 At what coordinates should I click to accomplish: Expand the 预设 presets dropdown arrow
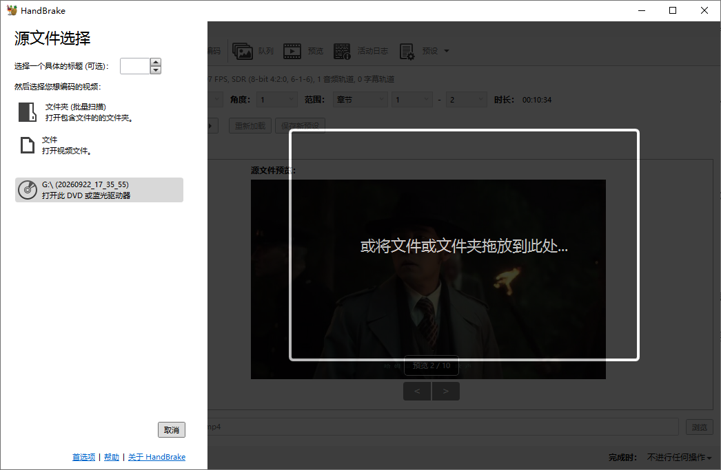[x=447, y=51]
